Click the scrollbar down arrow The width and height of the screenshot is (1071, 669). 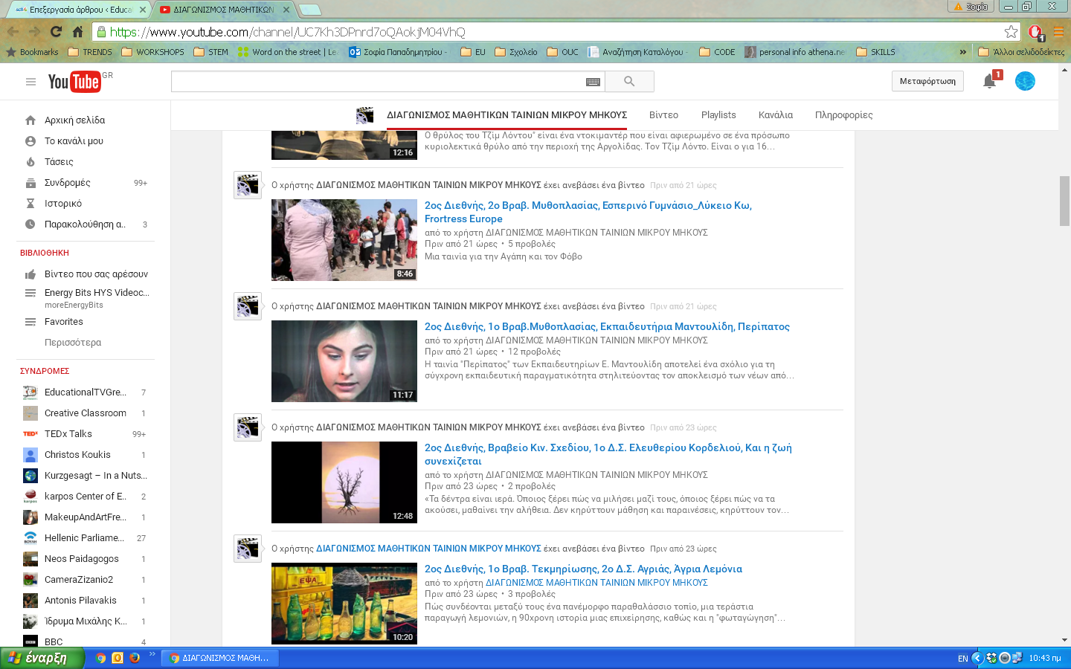(x=1064, y=639)
